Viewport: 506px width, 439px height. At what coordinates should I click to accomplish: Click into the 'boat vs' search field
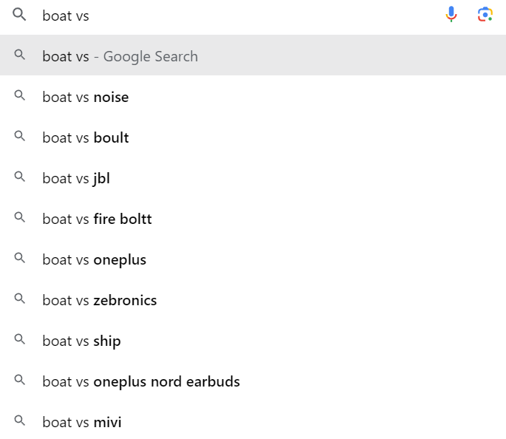click(239, 16)
